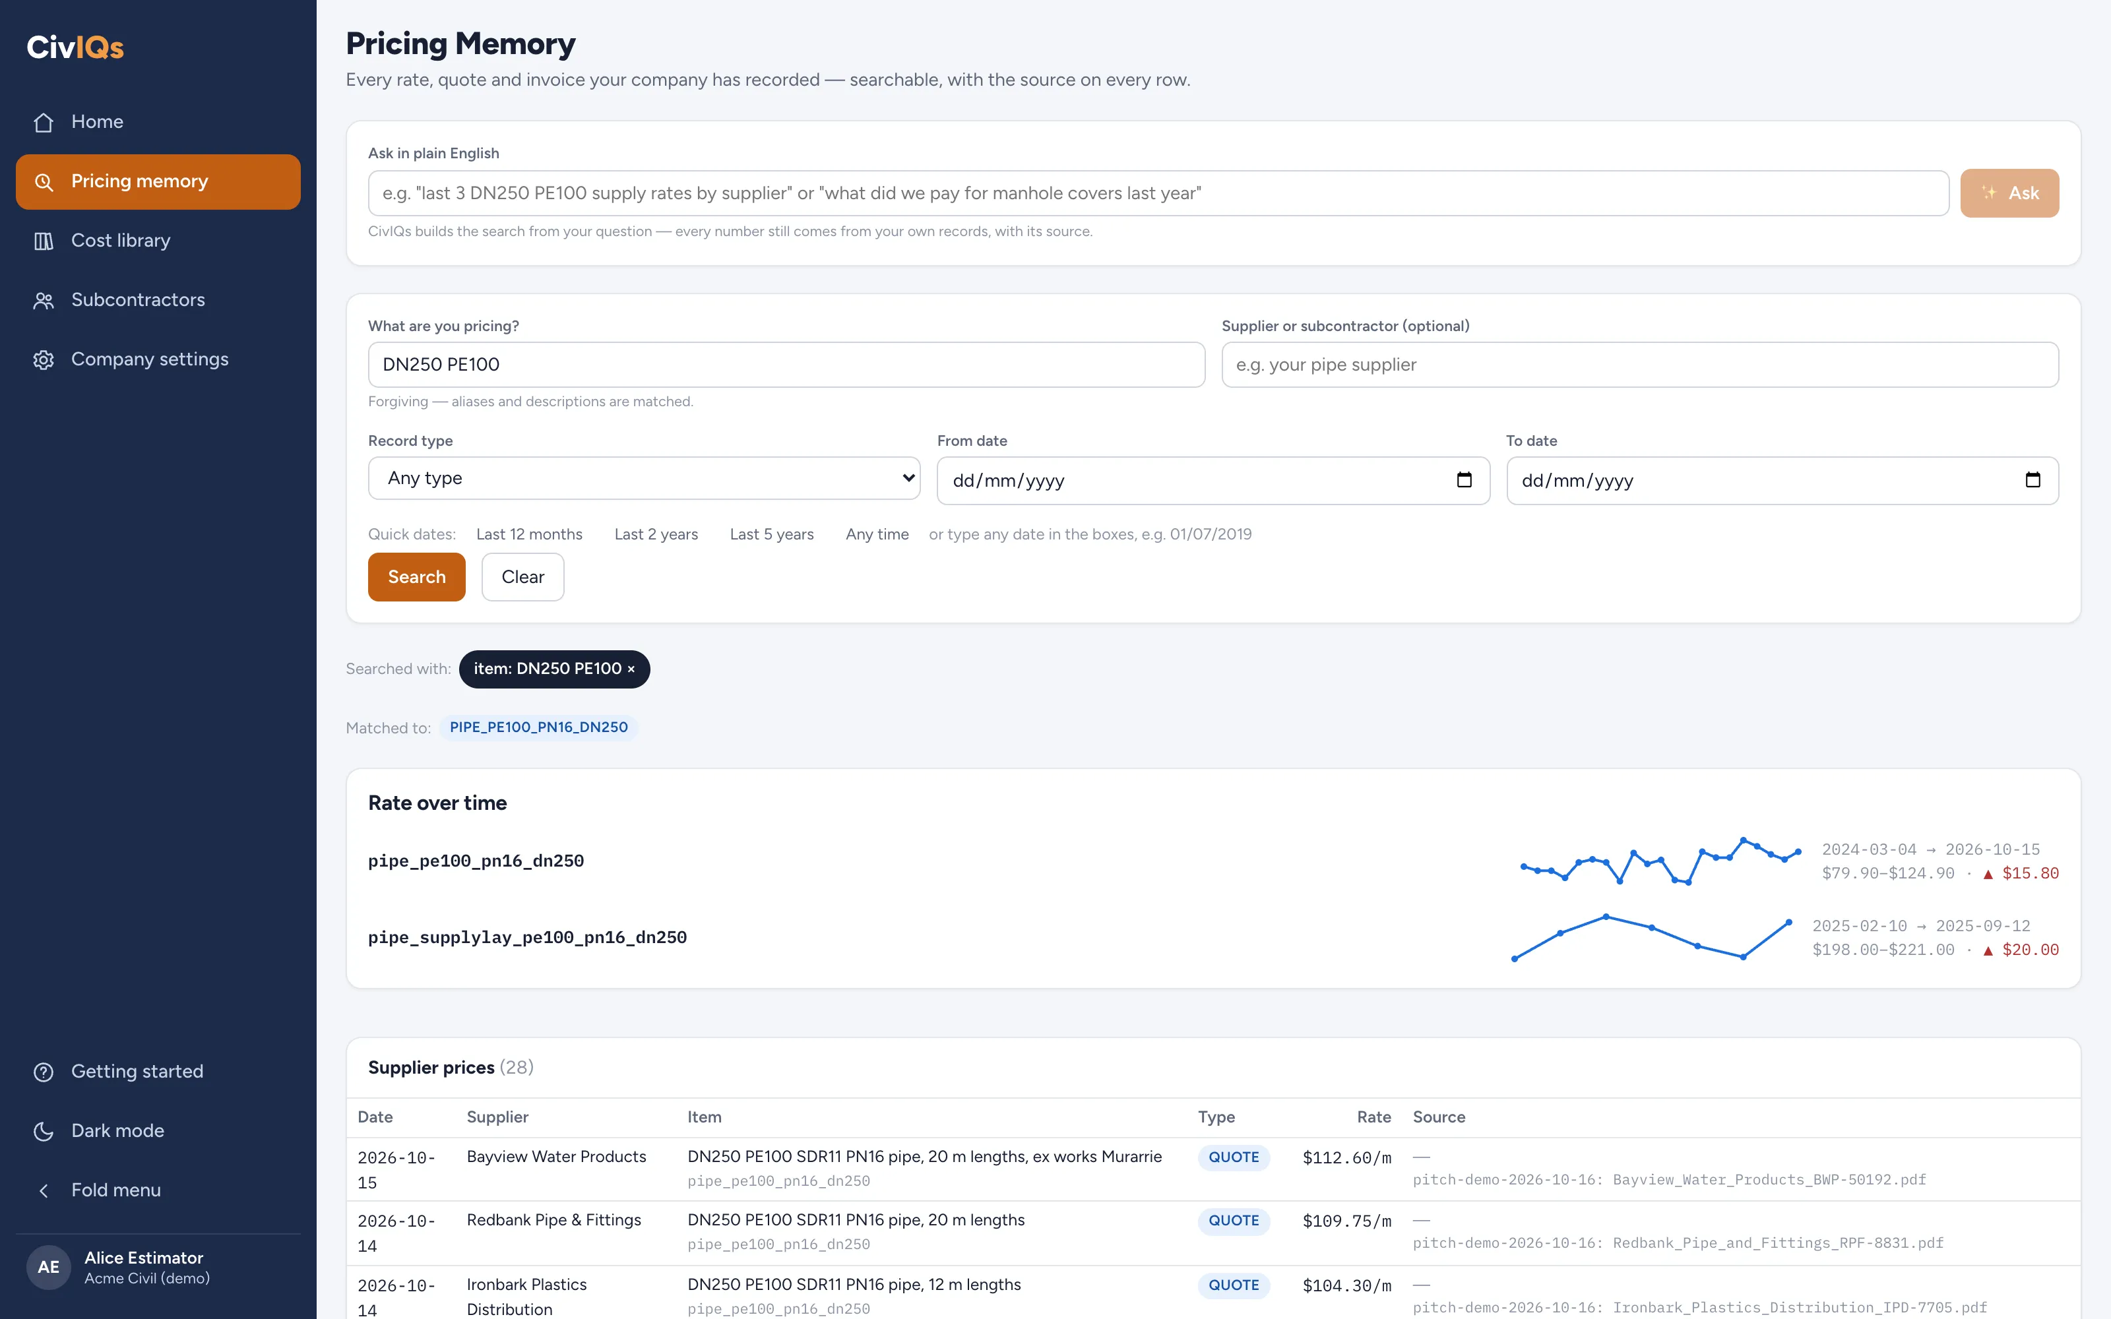Click the CivIQs logo
Image resolution: width=2111 pixels, height=1319 pixels.
point(75,46)
